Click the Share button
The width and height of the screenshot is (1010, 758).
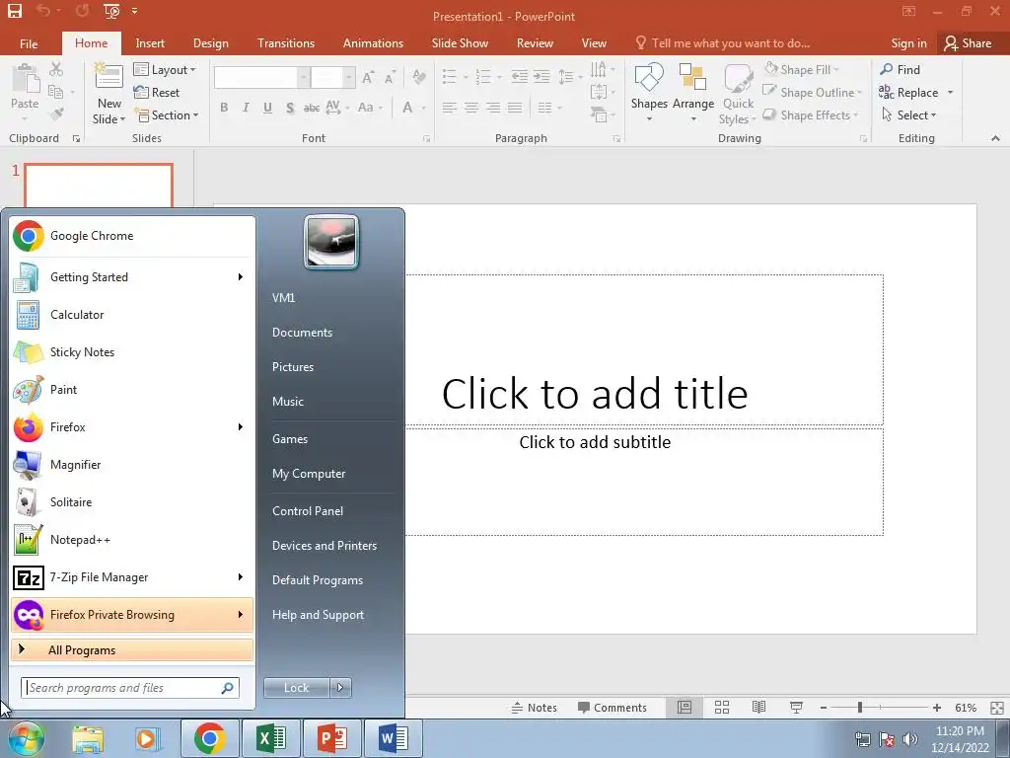968,43
